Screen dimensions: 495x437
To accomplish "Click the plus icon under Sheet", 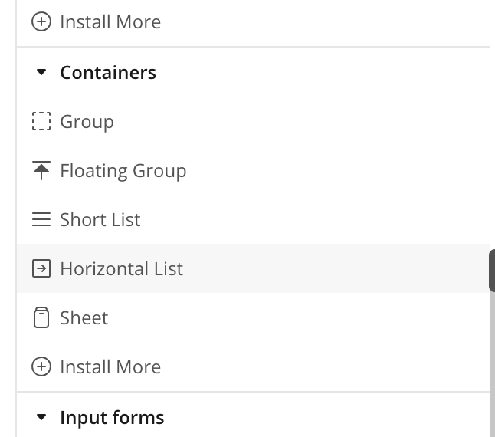I will 41,367.
